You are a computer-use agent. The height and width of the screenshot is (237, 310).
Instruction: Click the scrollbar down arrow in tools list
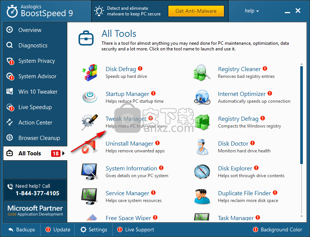click(x=301, y=216)
